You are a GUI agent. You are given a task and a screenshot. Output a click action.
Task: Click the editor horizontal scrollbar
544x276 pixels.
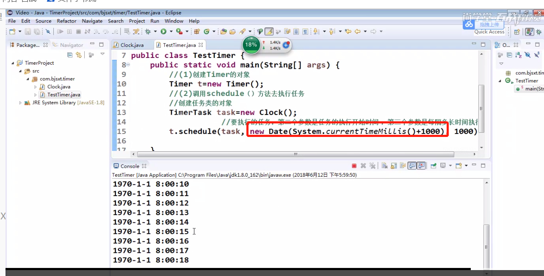[295, 154]
